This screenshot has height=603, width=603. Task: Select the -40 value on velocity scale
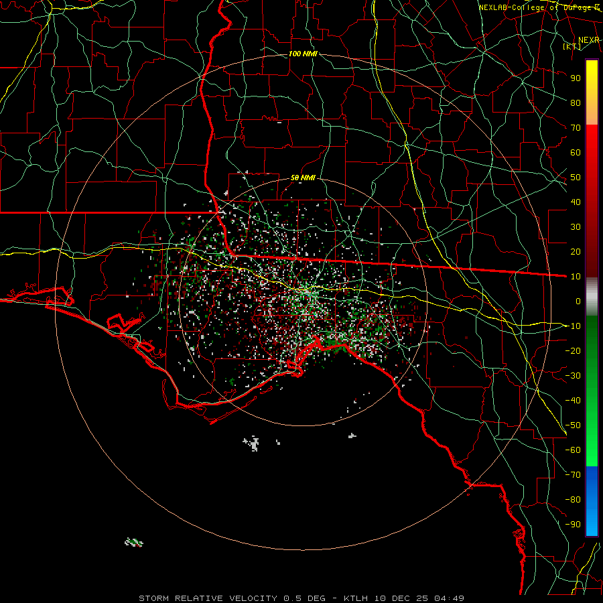coord(573,401)
